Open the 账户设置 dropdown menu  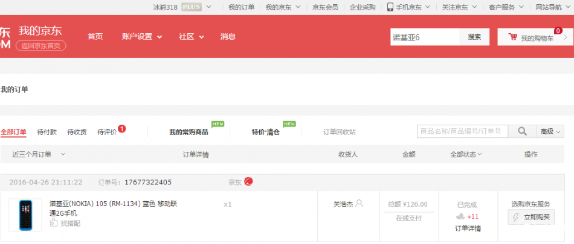pos(142,37)
